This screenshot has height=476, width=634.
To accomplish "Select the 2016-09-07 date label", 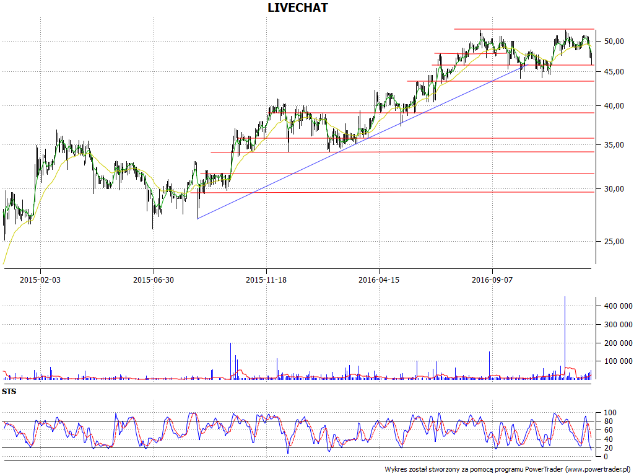I will tap(492, 280).
